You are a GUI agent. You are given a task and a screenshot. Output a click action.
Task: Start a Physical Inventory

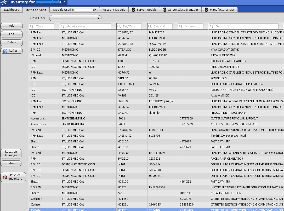coord(13,177)
